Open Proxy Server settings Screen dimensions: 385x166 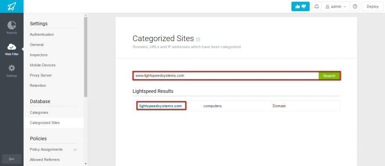click(x=41, y=75)
